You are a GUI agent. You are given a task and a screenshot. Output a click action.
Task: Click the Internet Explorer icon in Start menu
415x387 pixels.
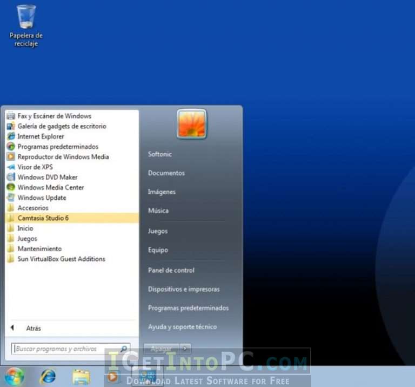coord(11,136)
